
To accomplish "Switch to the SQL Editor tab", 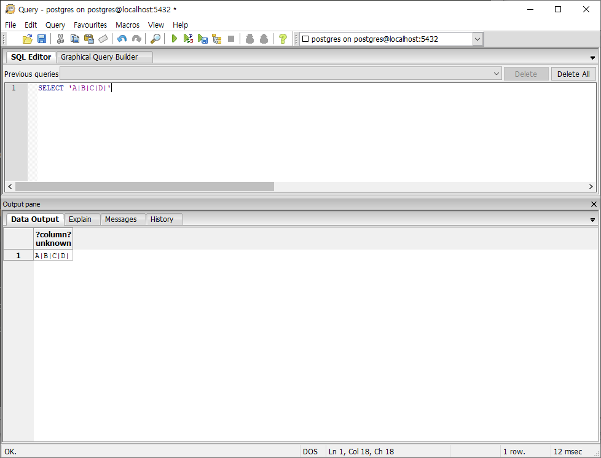I will point(31,57).
